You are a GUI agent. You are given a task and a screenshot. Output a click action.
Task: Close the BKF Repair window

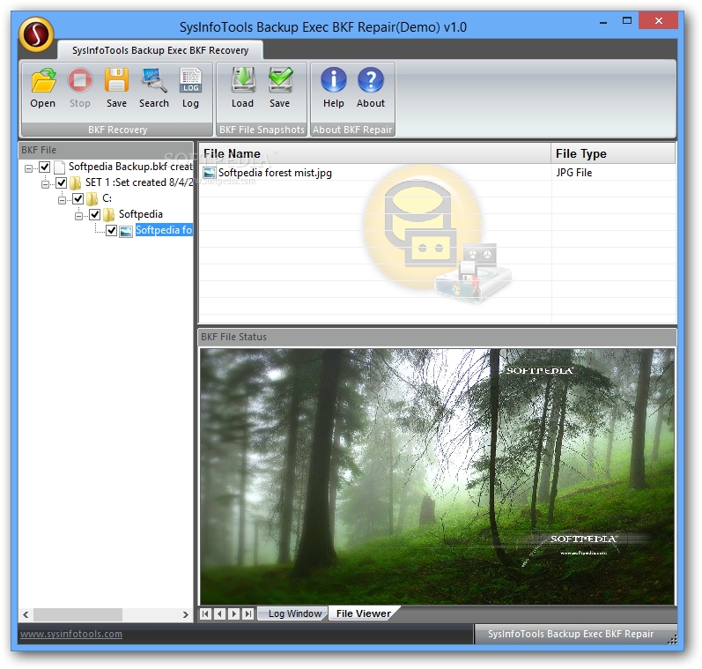pyautogui.click(x=659, y=20)
